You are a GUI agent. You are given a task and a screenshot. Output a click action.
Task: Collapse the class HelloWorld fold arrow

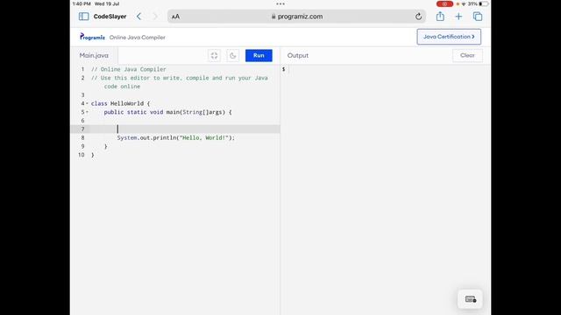pos(87,103)
